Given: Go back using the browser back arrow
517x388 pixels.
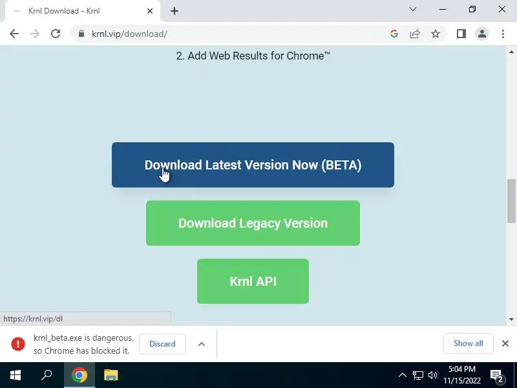Looking at the screenshot, I should pyautogui.click(x=14, y=34).
